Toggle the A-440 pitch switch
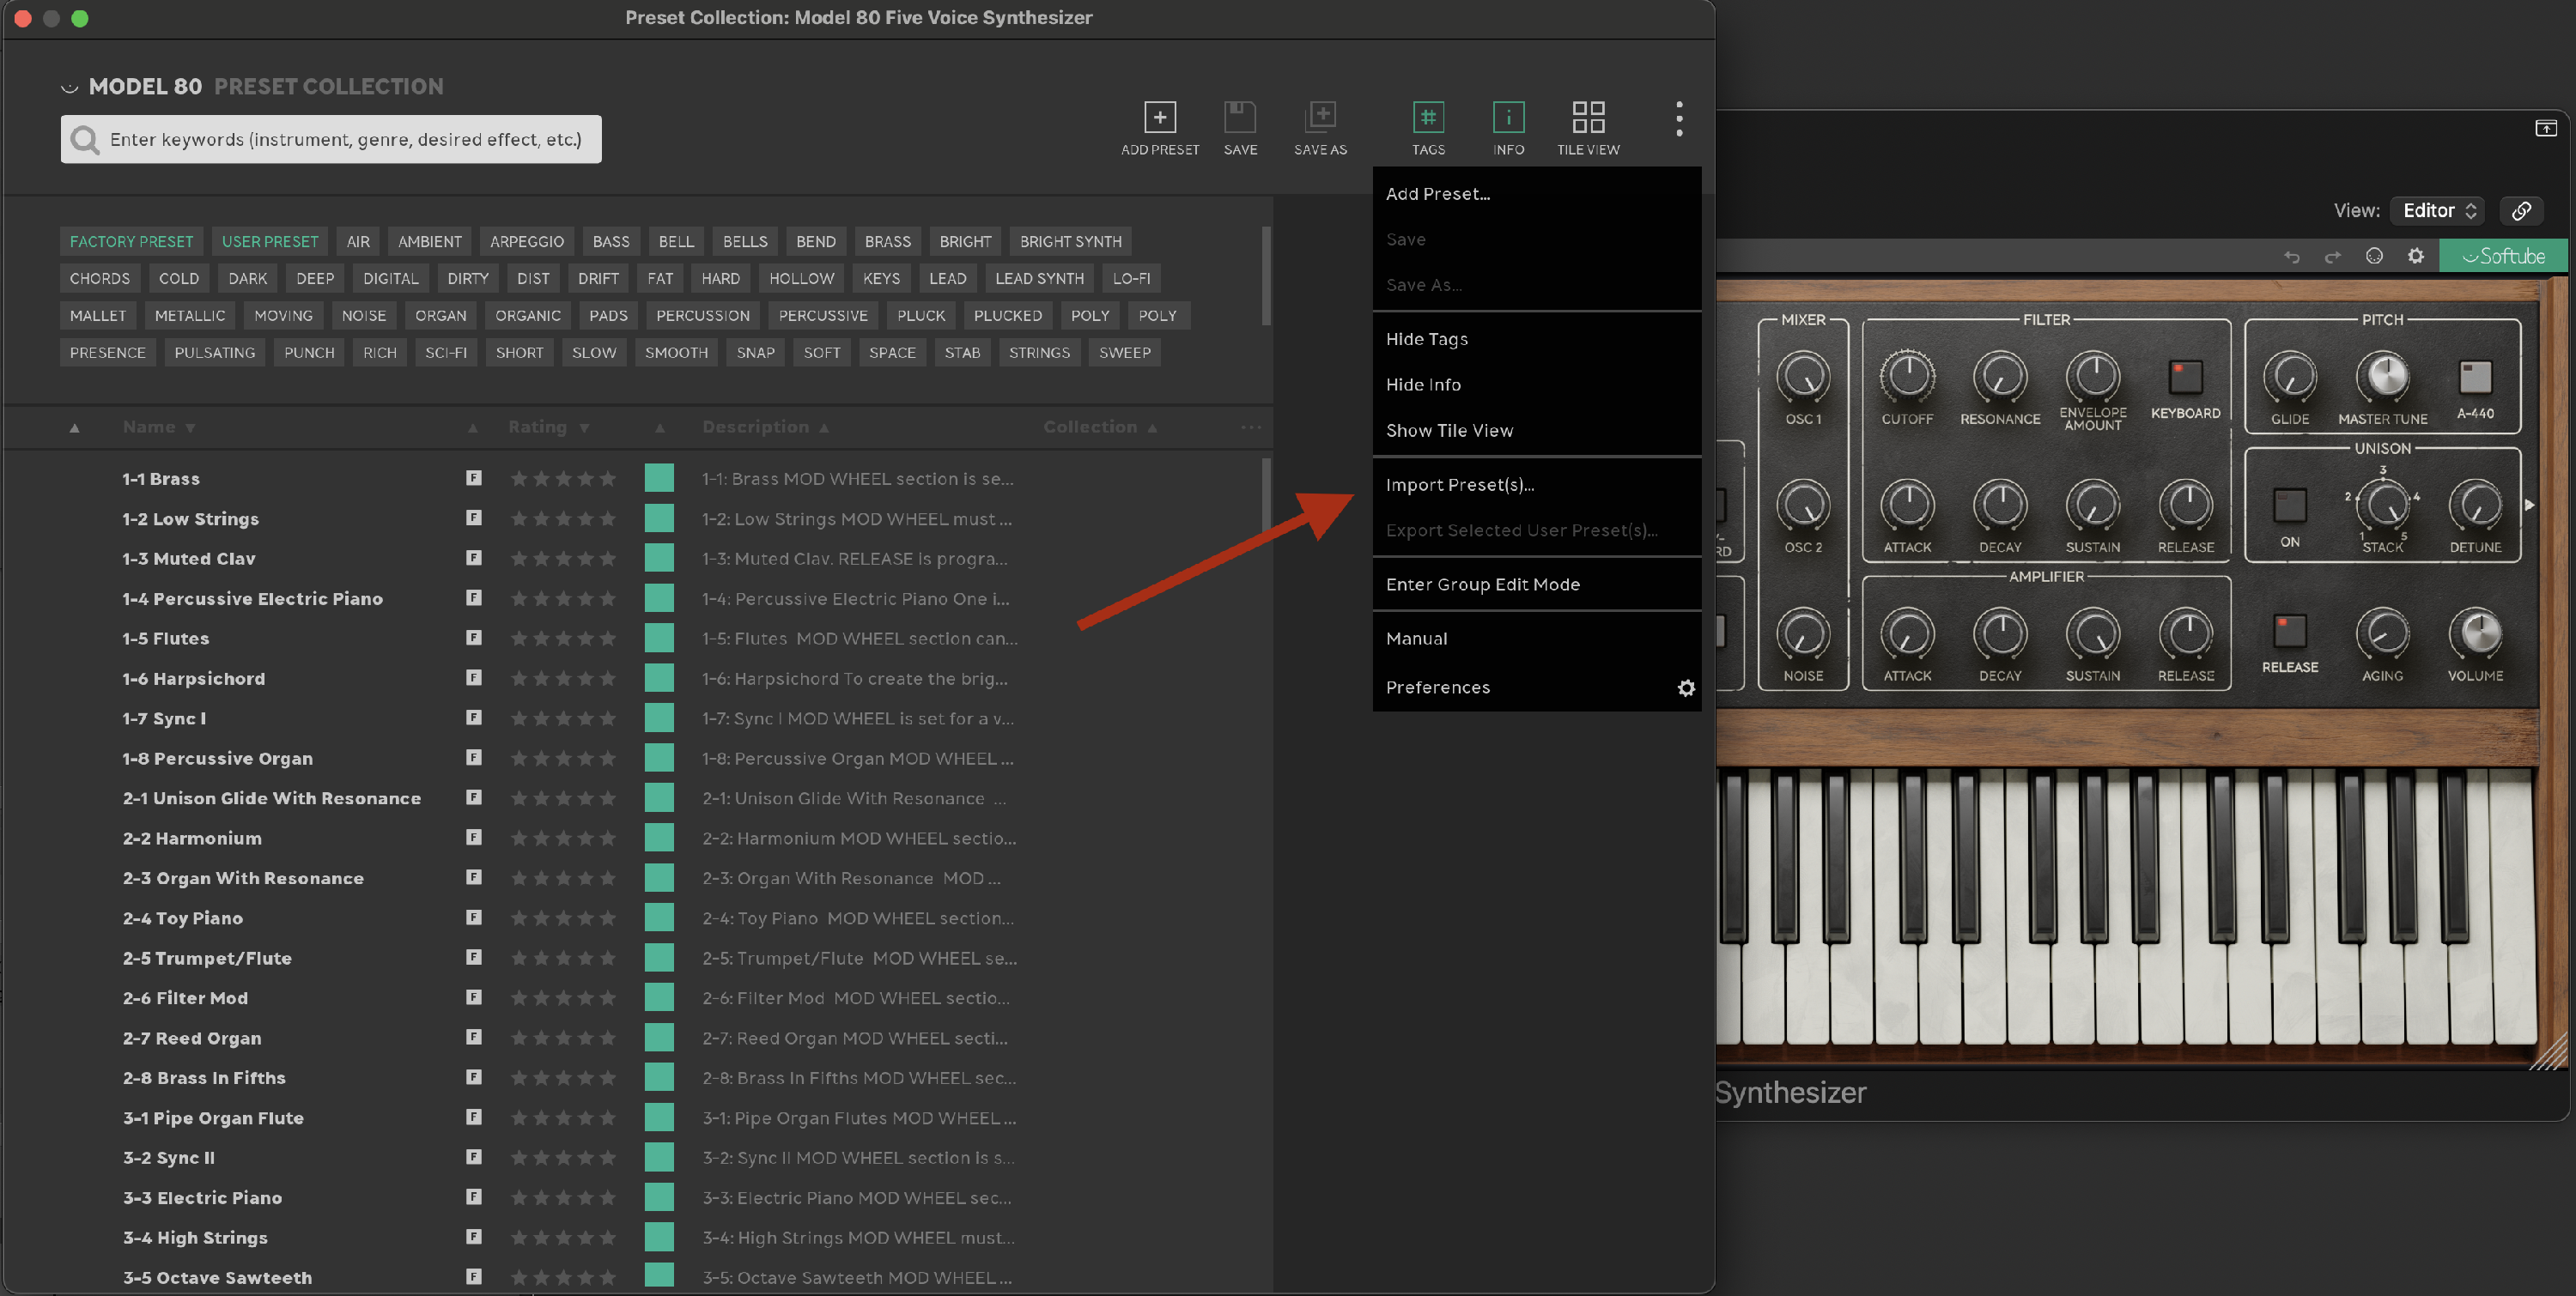2576x1296 pixels. click(x=2475, y=377)
